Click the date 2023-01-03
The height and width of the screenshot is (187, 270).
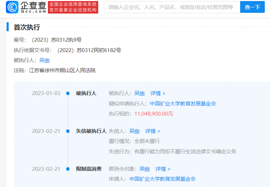tap(46, 93)
